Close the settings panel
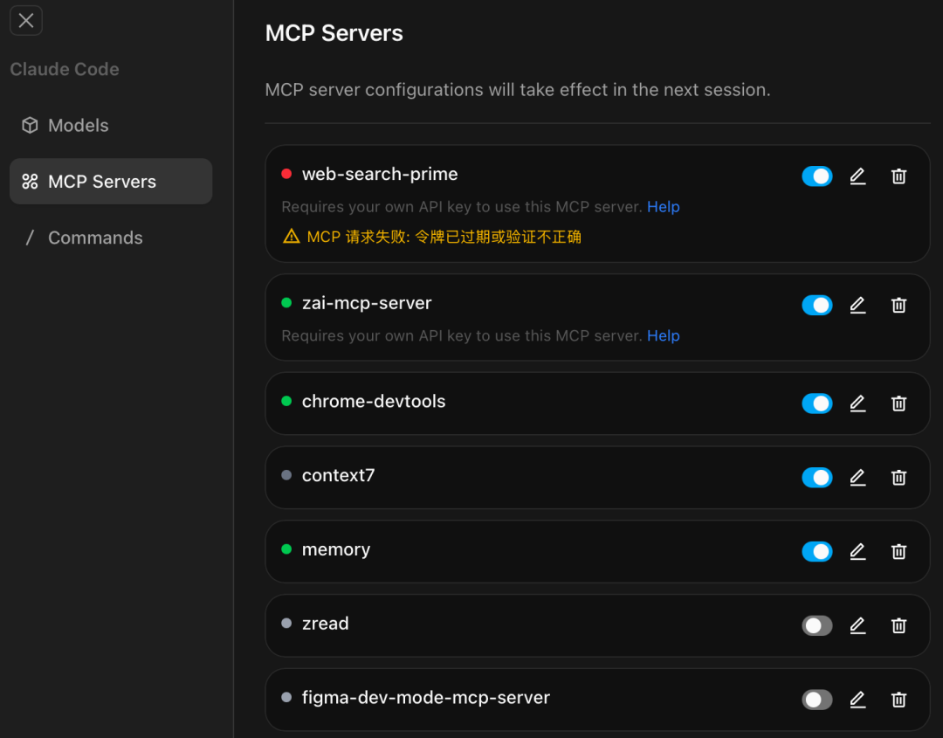Viewport: 943px width, 738px height. tap(25, 20)
